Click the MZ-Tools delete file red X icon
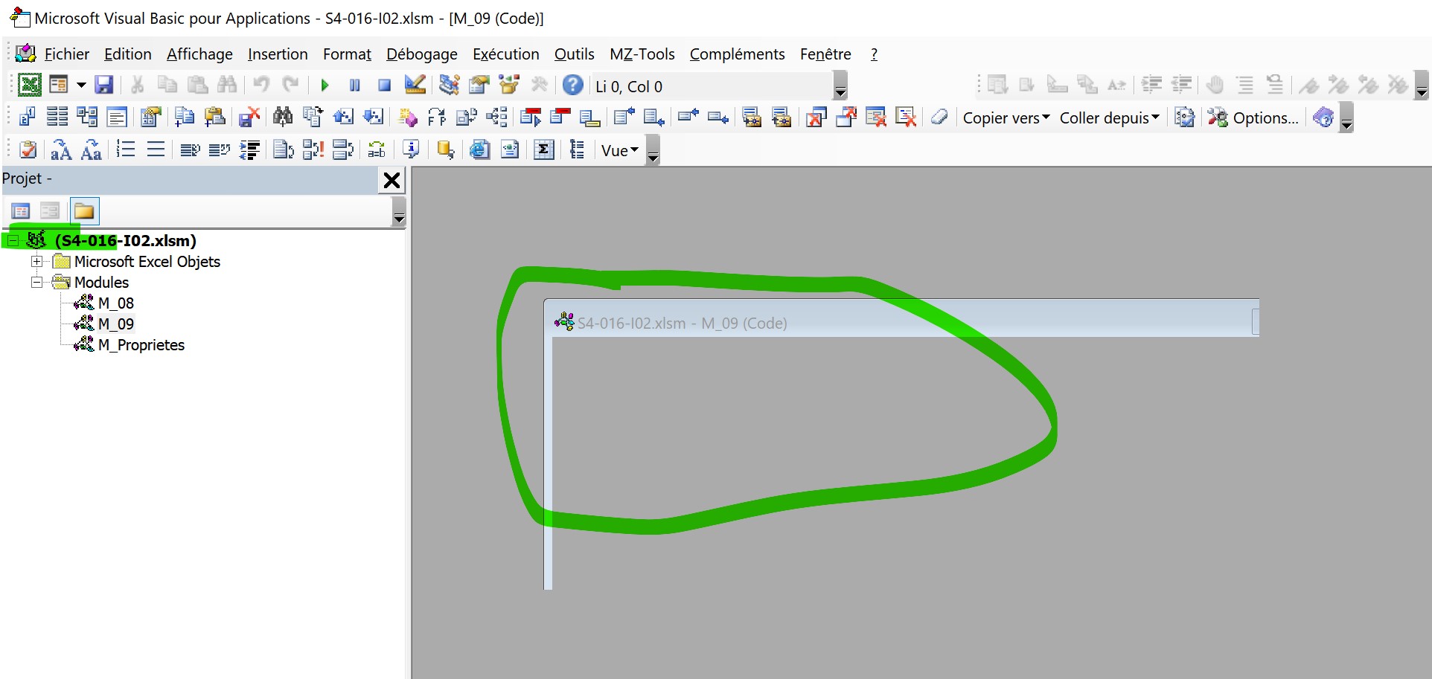The height and width of the screenshot is (679, 1432). click(249, 117)
